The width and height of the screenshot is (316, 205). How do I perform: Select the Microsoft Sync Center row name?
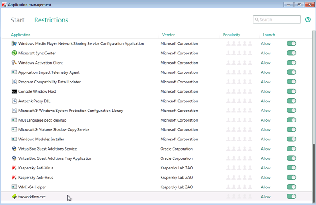(x=37, y=53)
